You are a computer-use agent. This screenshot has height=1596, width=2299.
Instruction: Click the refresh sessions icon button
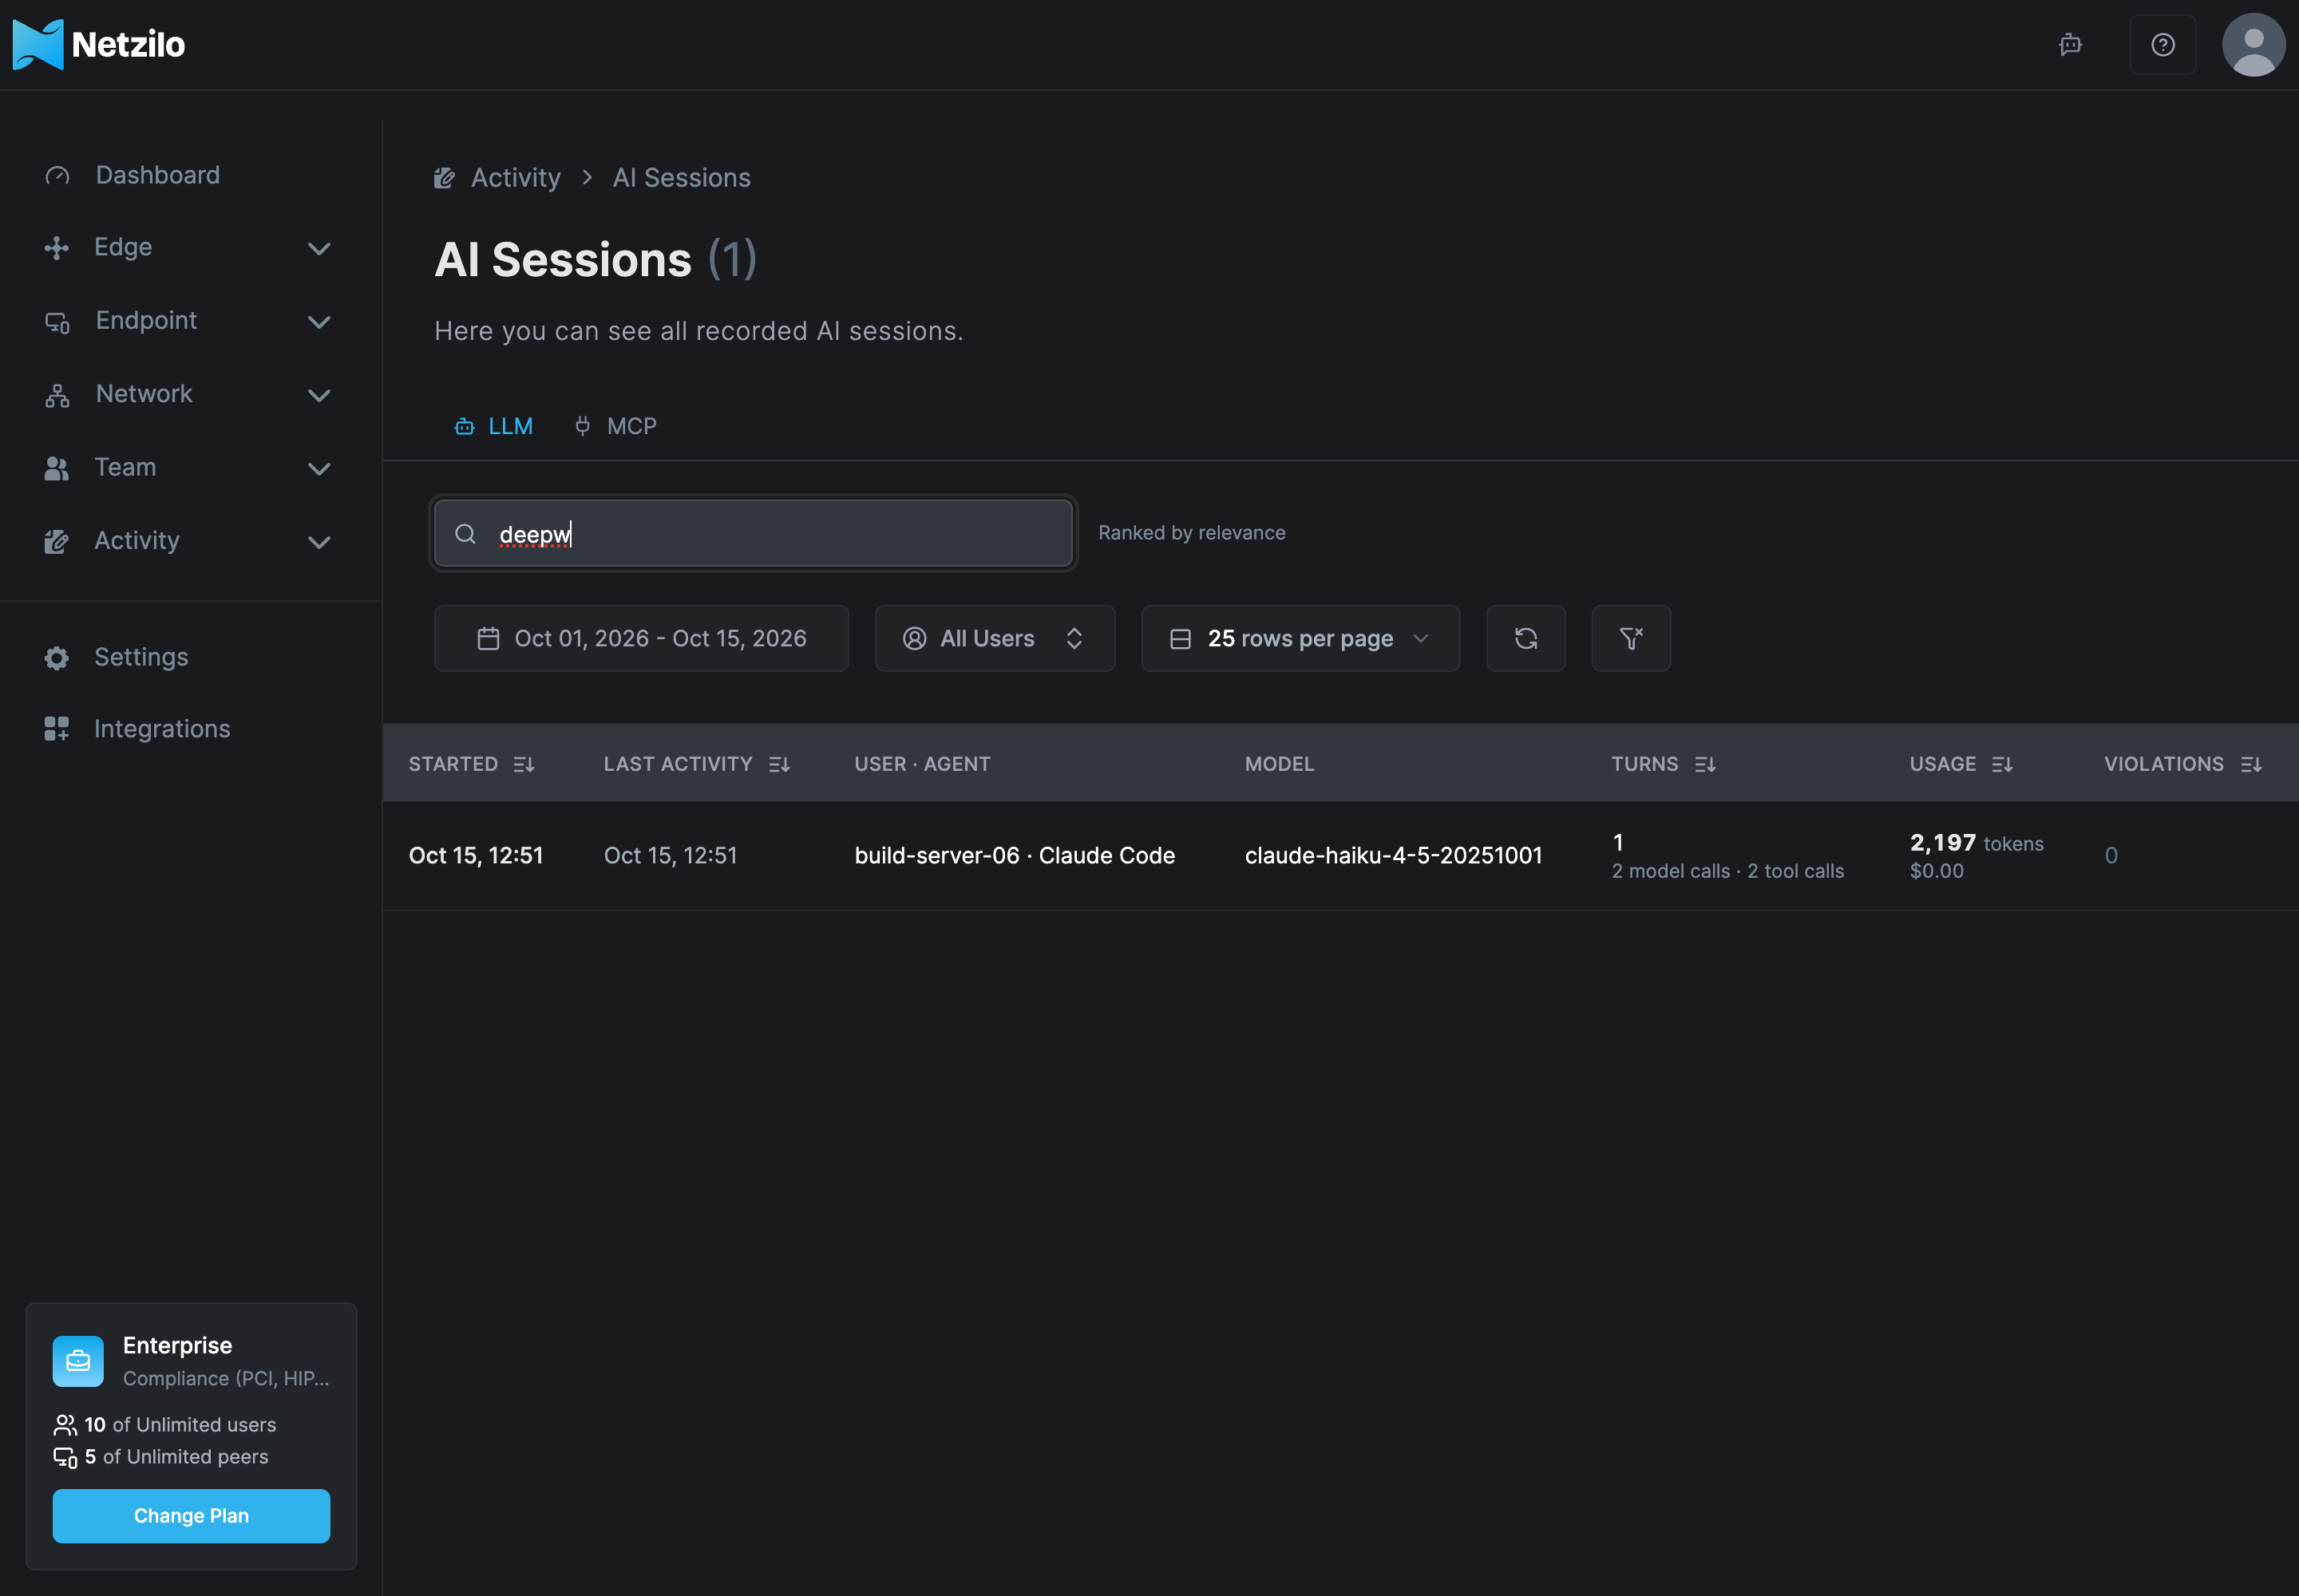point(1525,638)
